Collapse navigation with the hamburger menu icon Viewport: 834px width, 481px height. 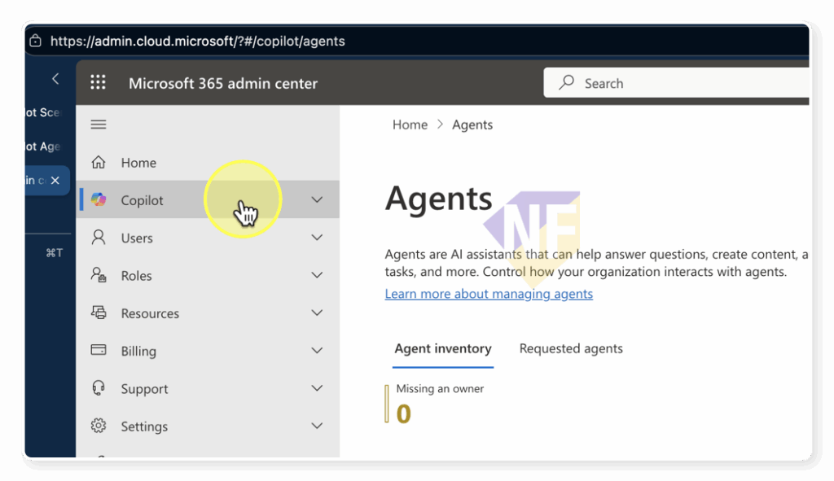pyautogui.click(x=99, y=125)
